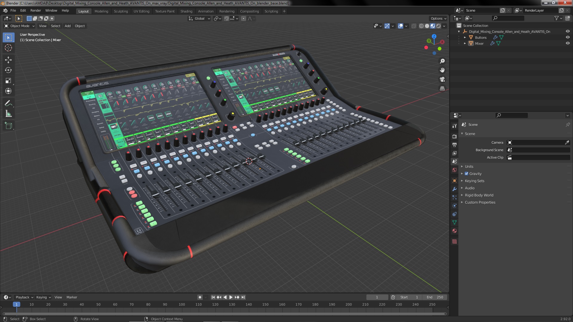Select the Add Cube tool
The height and width of the screenshot is (322, 573).
[8, 126]
